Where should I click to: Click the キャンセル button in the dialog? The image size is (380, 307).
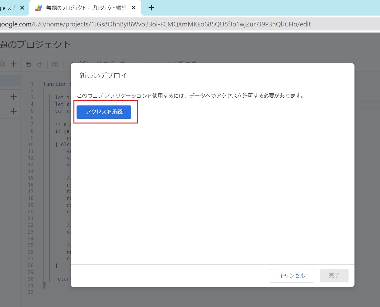292,276
